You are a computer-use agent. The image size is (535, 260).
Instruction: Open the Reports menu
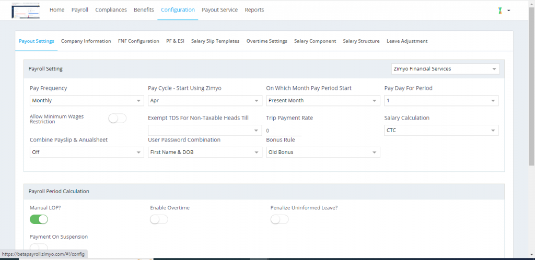pyautogui.click(x=254, y=10)
